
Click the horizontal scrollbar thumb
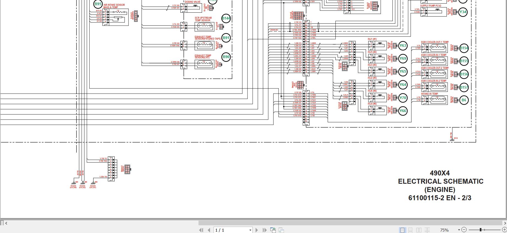click(350, 223)
